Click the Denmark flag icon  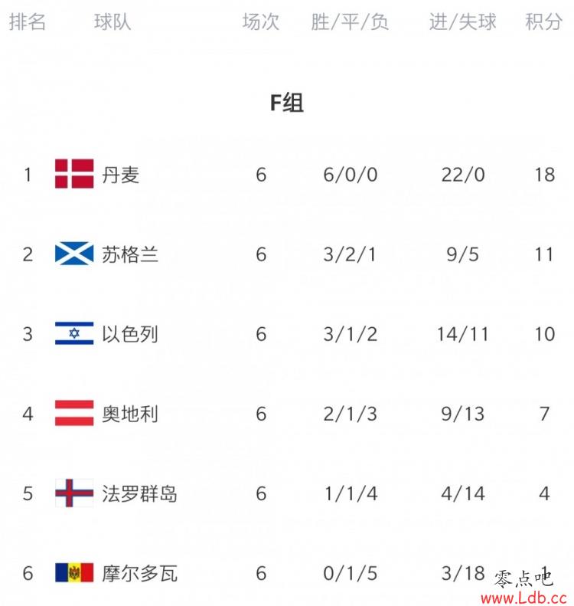tap(74, 174)
